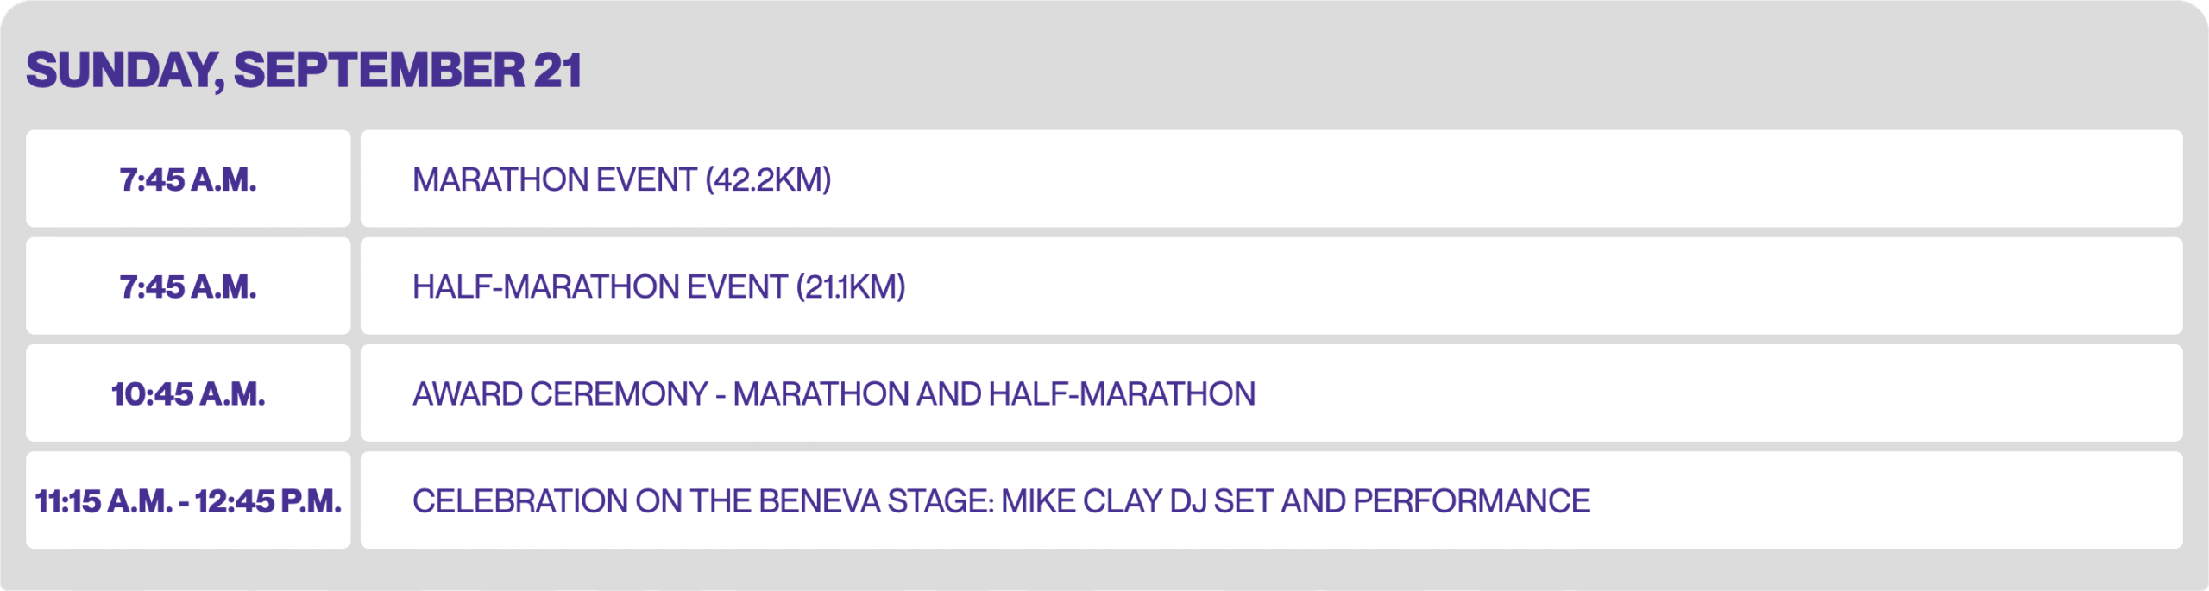Click the SEPTEMBER 21 date in the heading

pos(407,70)
